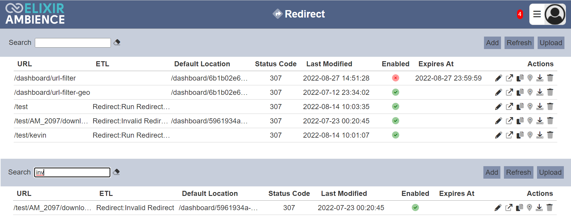Duplicate the /dashboard/url-filter-geo row
571x217 pixels.
coord(520,92)
